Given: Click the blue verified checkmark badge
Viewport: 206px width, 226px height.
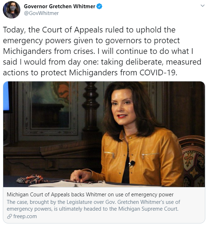Looking at the screenshot, I should (x=99, y=6).
